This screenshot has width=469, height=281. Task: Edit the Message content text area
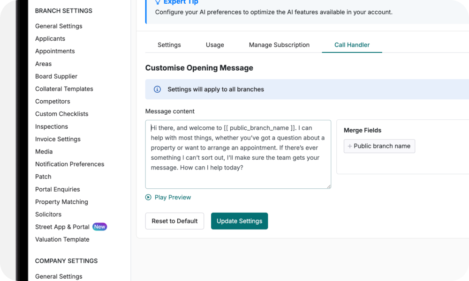(x=238, y=154)
